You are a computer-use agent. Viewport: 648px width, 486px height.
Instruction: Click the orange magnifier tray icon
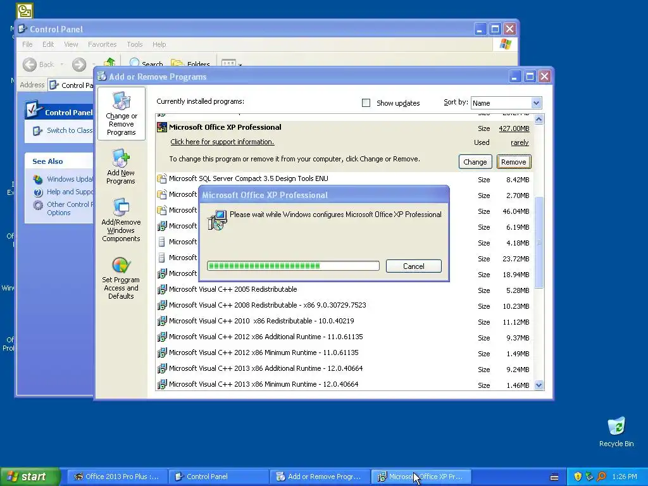click(601, 477)
